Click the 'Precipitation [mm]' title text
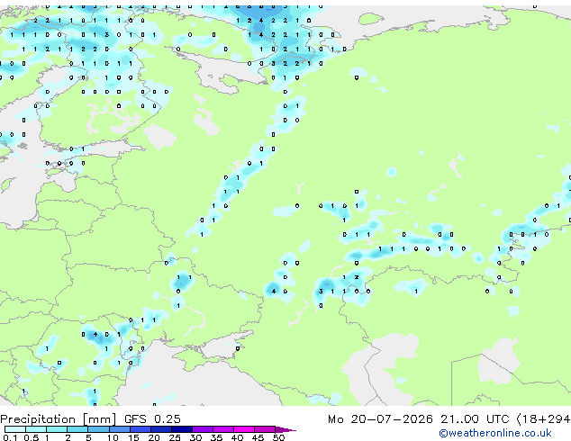Image resolution: width=571 pixels, height=441 pixels. pyautogui.click(x=59, y=419)
